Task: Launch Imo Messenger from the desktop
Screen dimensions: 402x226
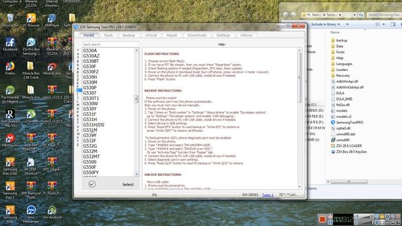Action: (x=31, y=214)
